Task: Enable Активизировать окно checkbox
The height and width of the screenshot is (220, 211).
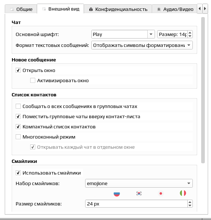Action: click(33, 80)
